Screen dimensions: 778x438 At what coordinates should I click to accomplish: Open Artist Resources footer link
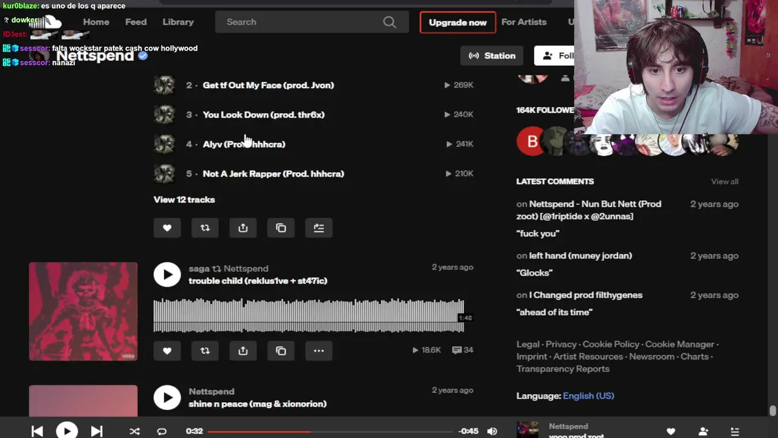tap(588, 356)
